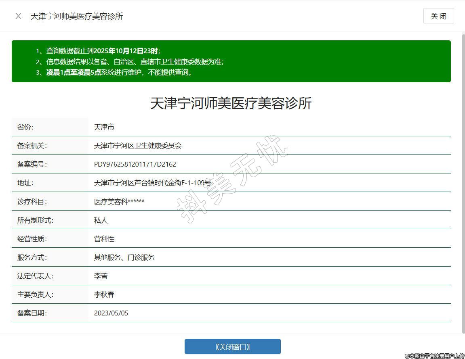
Task: Click the notice line about 卫生健康委 data
Action: coord(135,62)
